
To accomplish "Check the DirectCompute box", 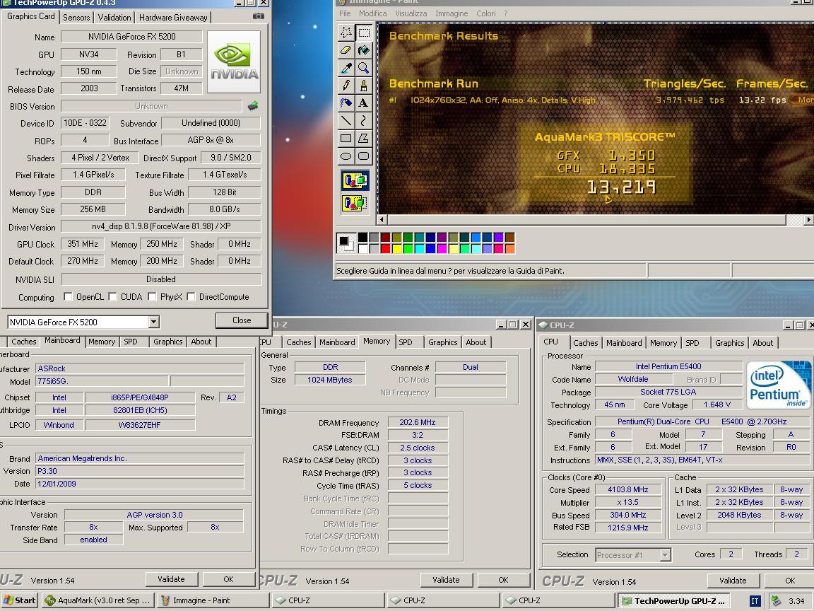I will [191, 297].
